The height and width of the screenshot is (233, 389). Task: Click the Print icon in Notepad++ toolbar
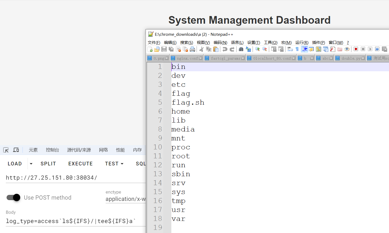pos(192,49)
